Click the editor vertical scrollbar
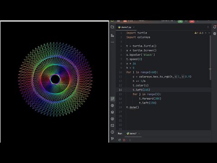This screenshot has width=217, height=163. tap(210, 58)
